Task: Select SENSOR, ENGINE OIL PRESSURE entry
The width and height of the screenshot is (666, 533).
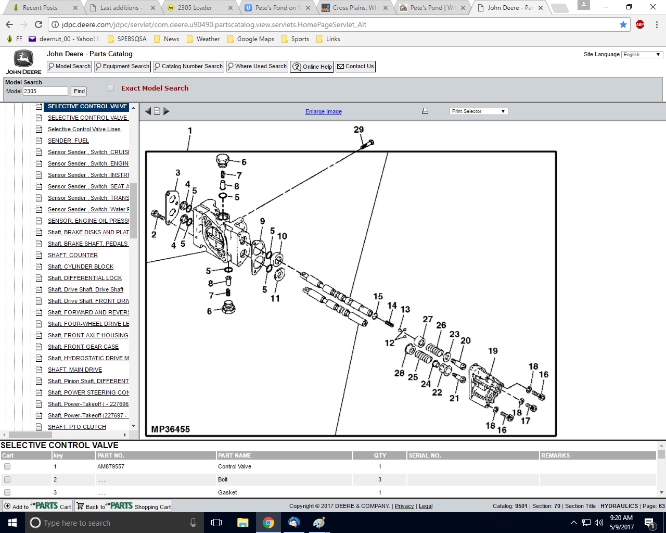Action: tap(88, 221)
